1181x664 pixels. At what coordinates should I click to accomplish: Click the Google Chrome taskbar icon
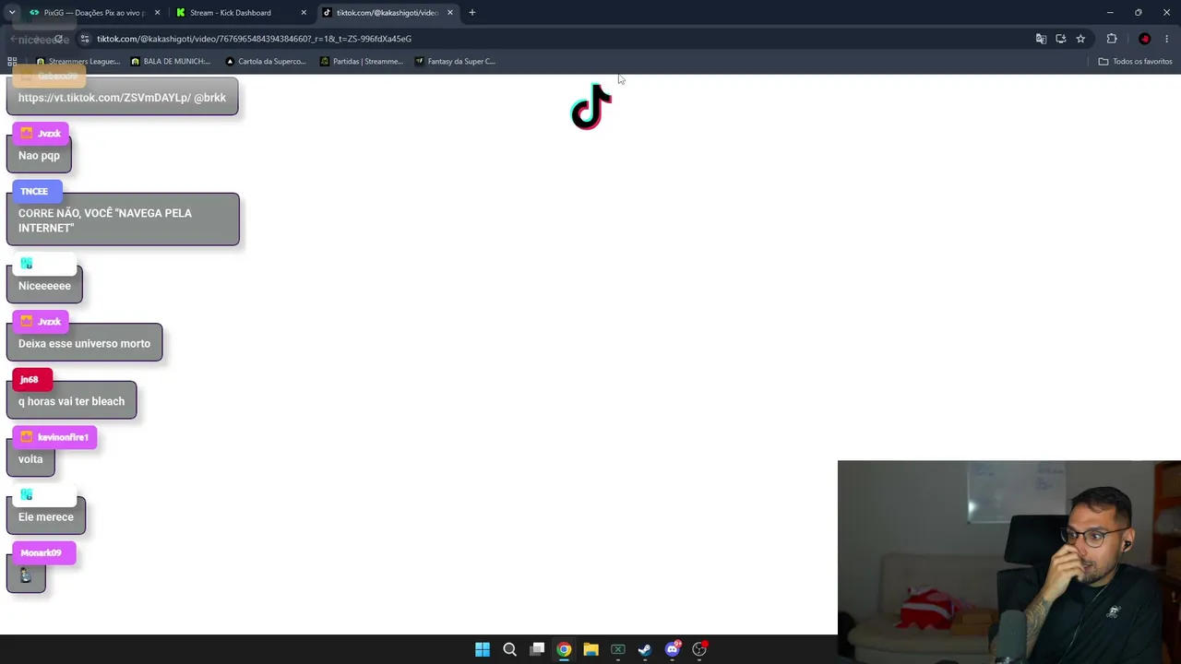click(564, 649)
